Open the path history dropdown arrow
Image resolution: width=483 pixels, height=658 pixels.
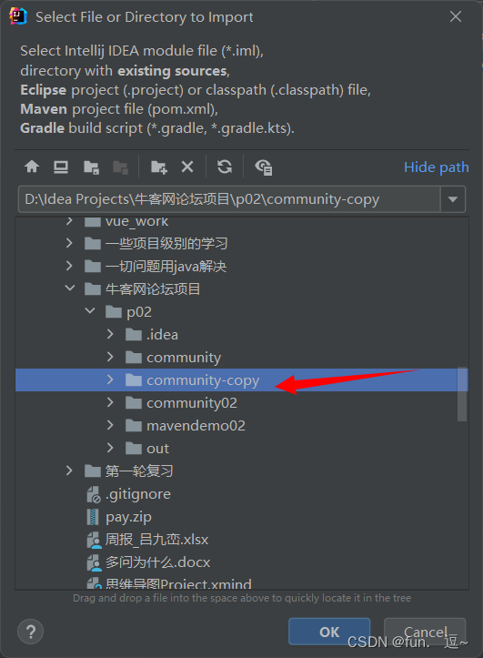pyautogui.click(x=453, y=199)
